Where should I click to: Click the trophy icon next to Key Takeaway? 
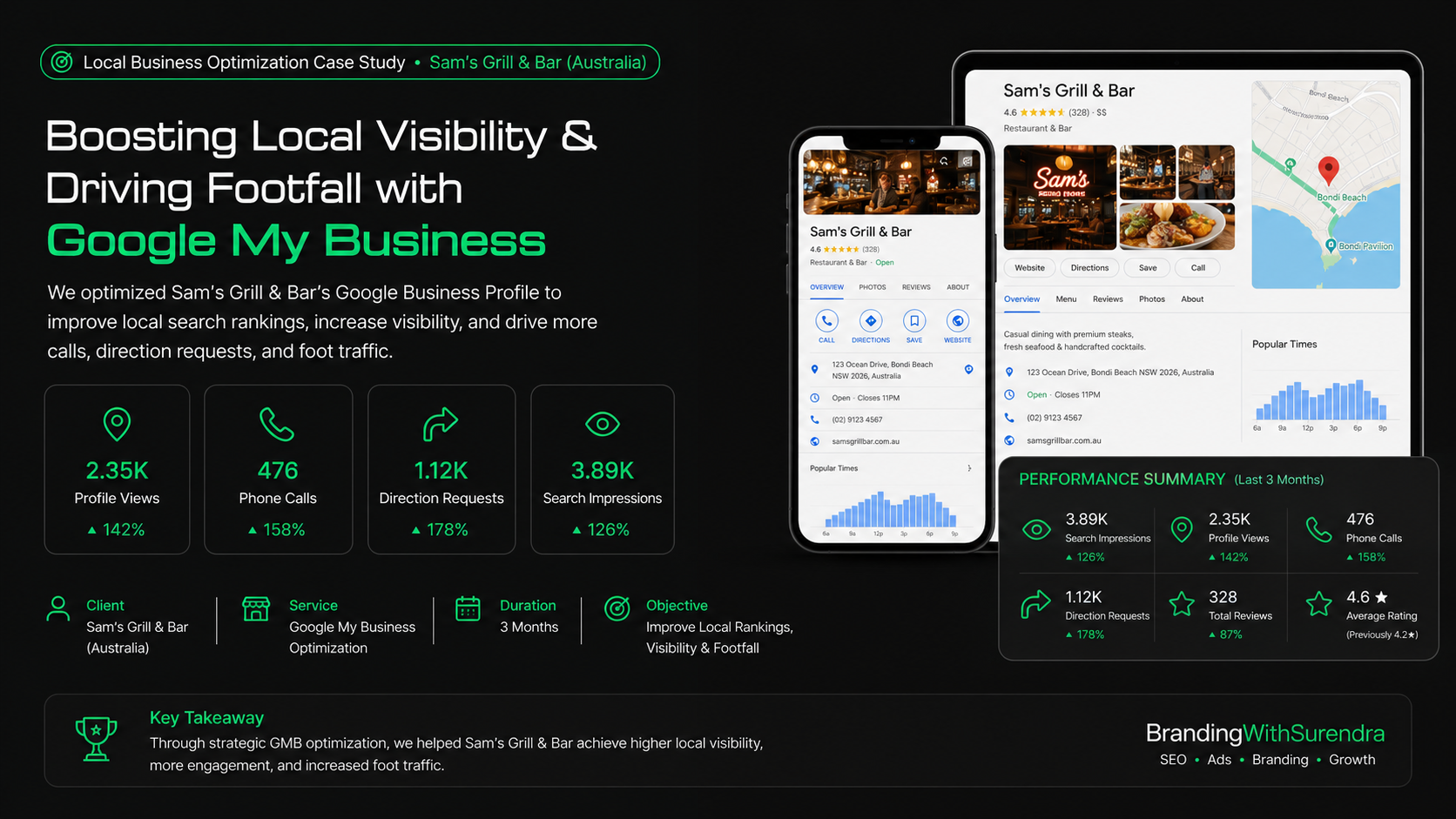pyautogui.click(x=96, y=739)
